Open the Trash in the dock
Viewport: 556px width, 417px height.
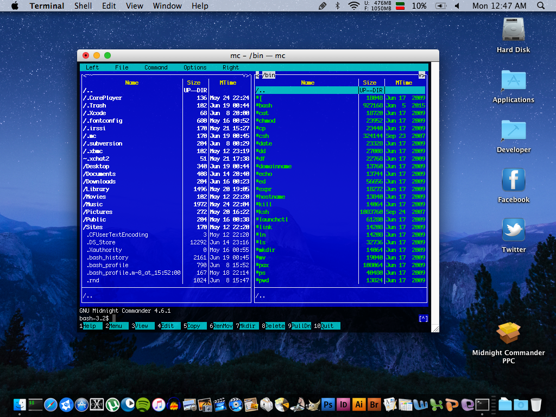tap(536, 405)
